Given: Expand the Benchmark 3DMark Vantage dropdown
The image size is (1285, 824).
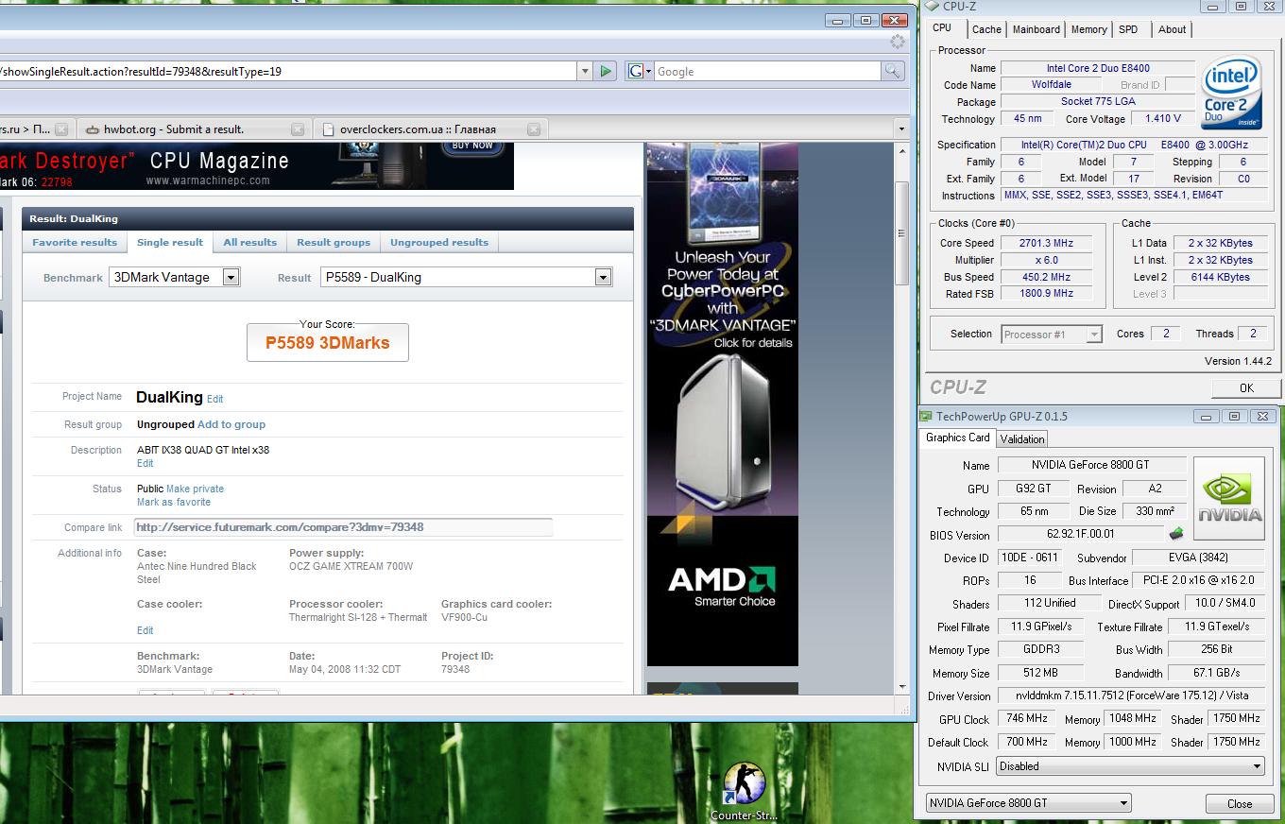Looking at the screenshot, I should 231,277.
